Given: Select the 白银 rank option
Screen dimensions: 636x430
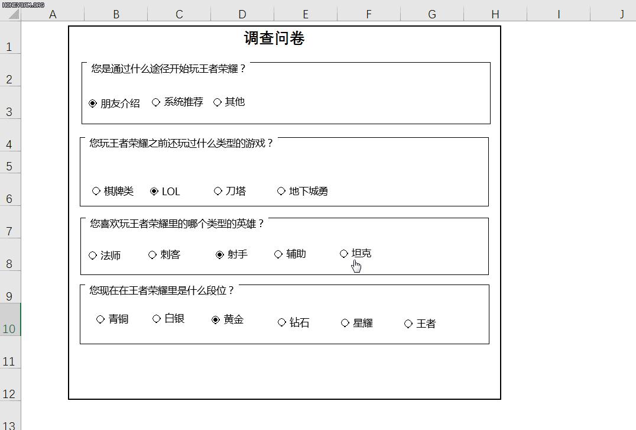Looking at the screenshot, I should point(157,319).
